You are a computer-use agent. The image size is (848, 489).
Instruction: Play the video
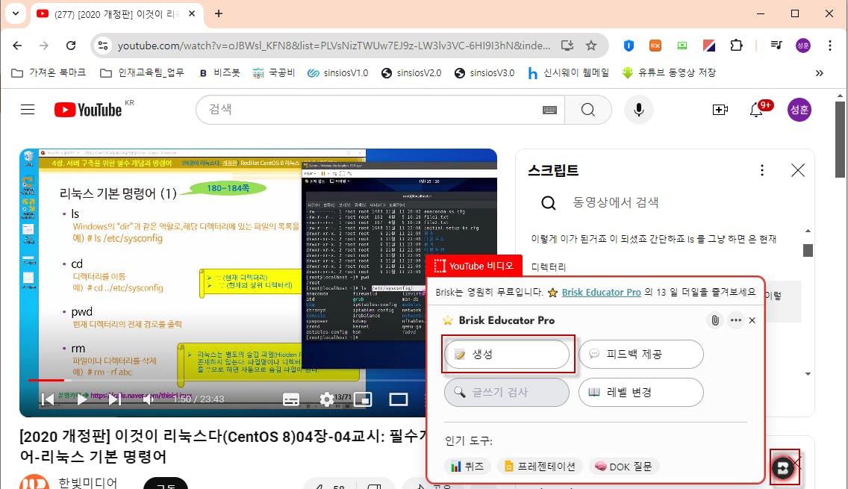[x=81, y=399]
